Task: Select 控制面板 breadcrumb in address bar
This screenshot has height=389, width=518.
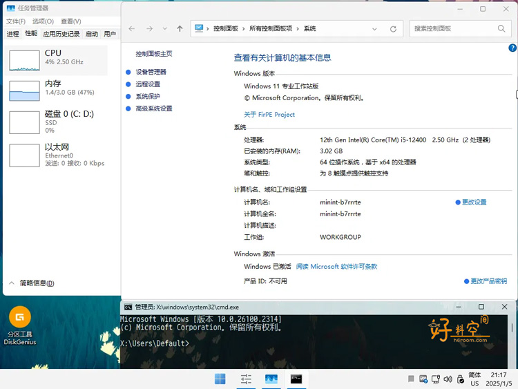Action: (x=226, y=29)
